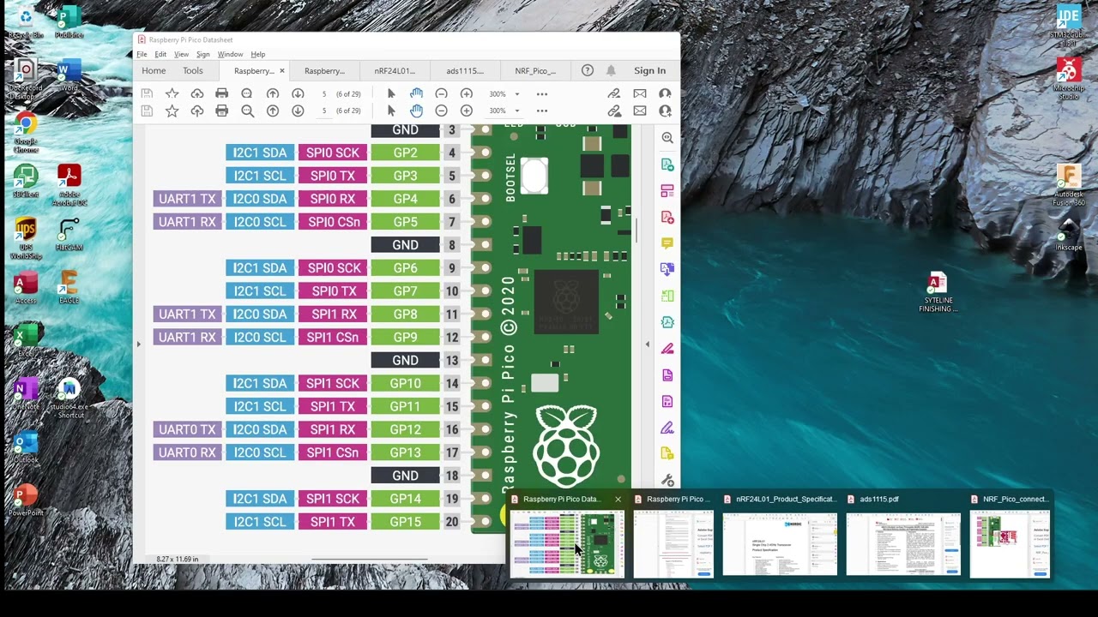Switch to the NRF_Pico document tab
The width and height of the screenshot is (1098, 617).
tap(535, 70)
